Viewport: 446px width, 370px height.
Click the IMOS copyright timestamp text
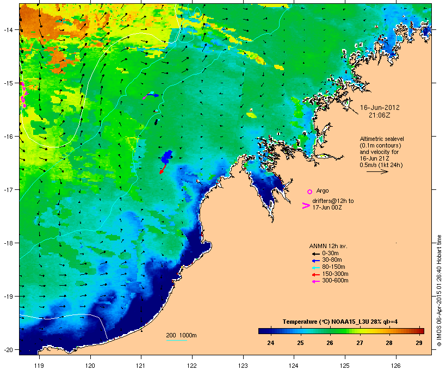[439, 291]
